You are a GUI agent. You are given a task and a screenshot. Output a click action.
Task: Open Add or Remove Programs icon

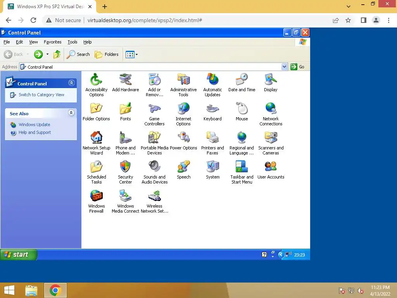tap(154, 79)
